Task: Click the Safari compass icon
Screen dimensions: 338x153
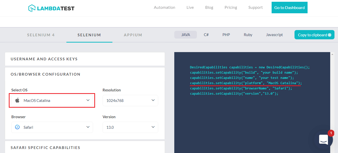Action: pos(17,127)
